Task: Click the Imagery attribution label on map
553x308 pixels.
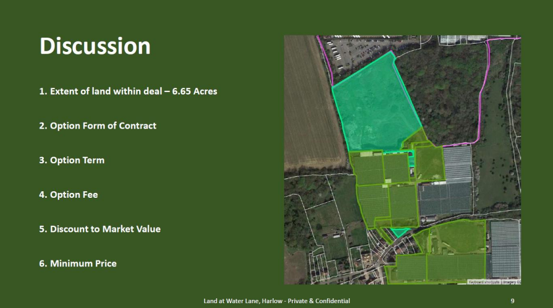Action: click(511, 282)
